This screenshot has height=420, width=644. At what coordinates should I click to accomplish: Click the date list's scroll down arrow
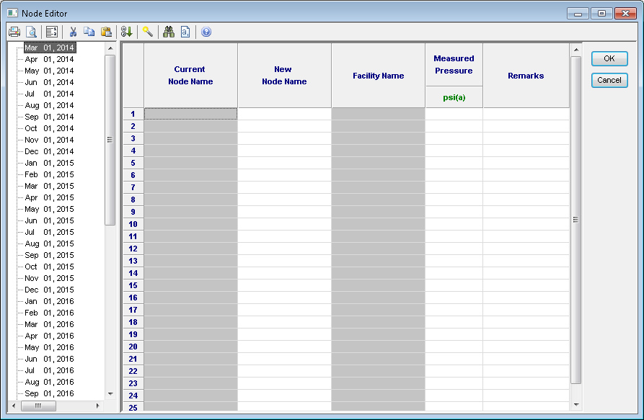click(110, 393)
